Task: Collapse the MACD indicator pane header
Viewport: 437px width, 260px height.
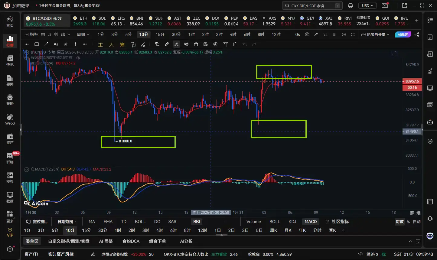Action: (x=27, y=169)
